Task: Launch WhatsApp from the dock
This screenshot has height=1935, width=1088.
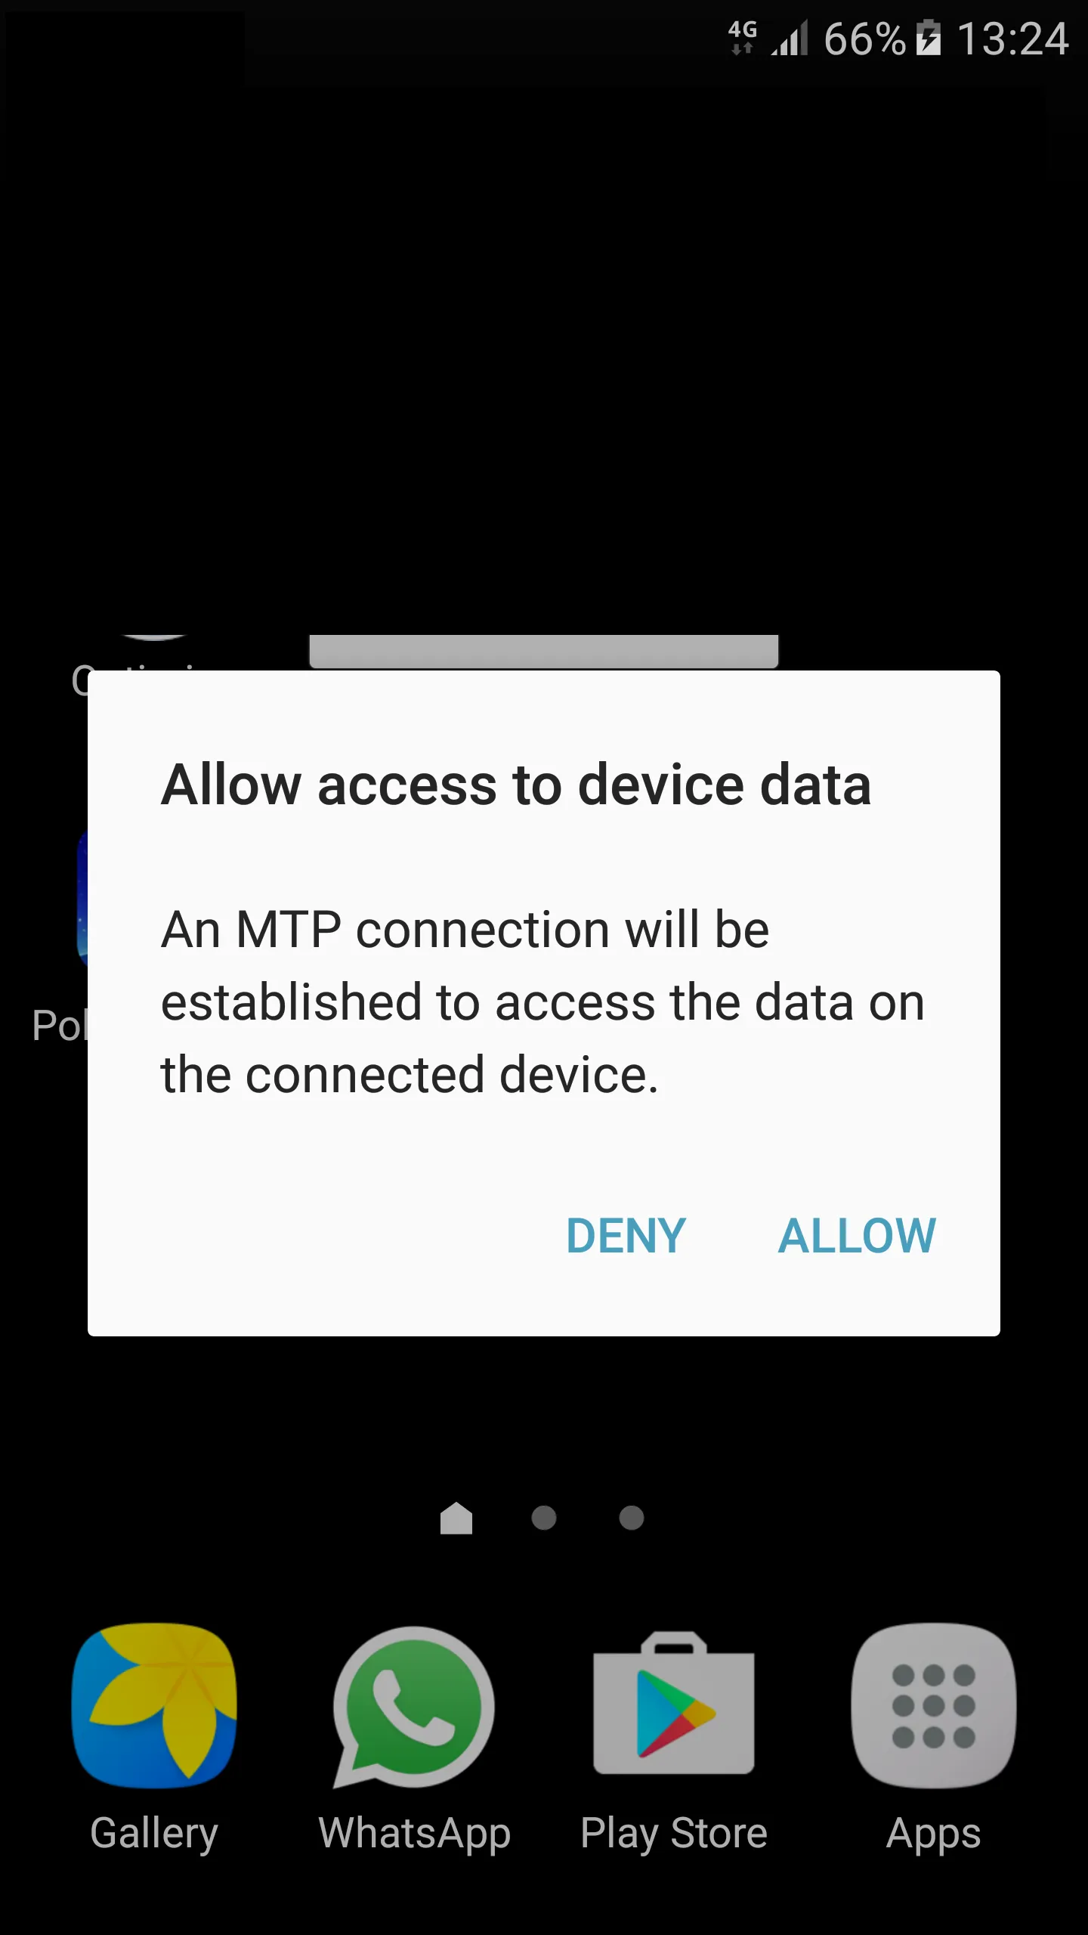Action: coord(414,1707)
